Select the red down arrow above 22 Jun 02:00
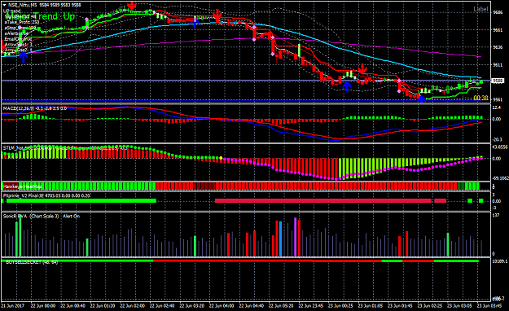The width and height of the screenshot is (509, 311). click(x=131, y=6)
